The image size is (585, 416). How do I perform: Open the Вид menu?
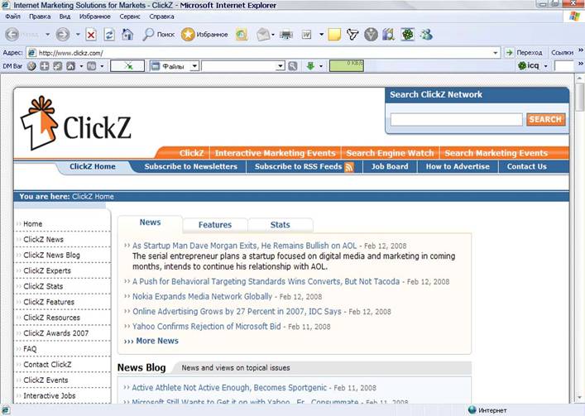point(65,17)
